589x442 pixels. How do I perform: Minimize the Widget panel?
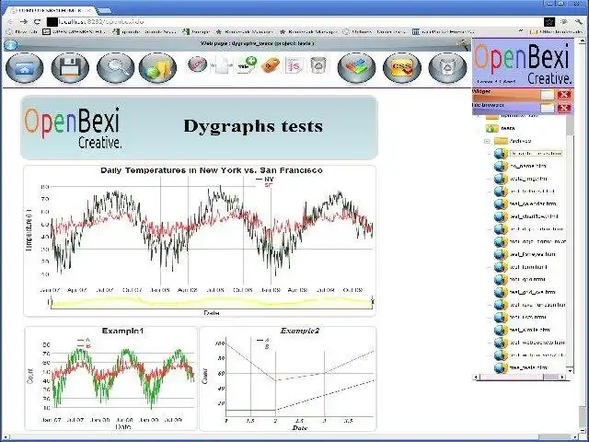tap(548, 95)
